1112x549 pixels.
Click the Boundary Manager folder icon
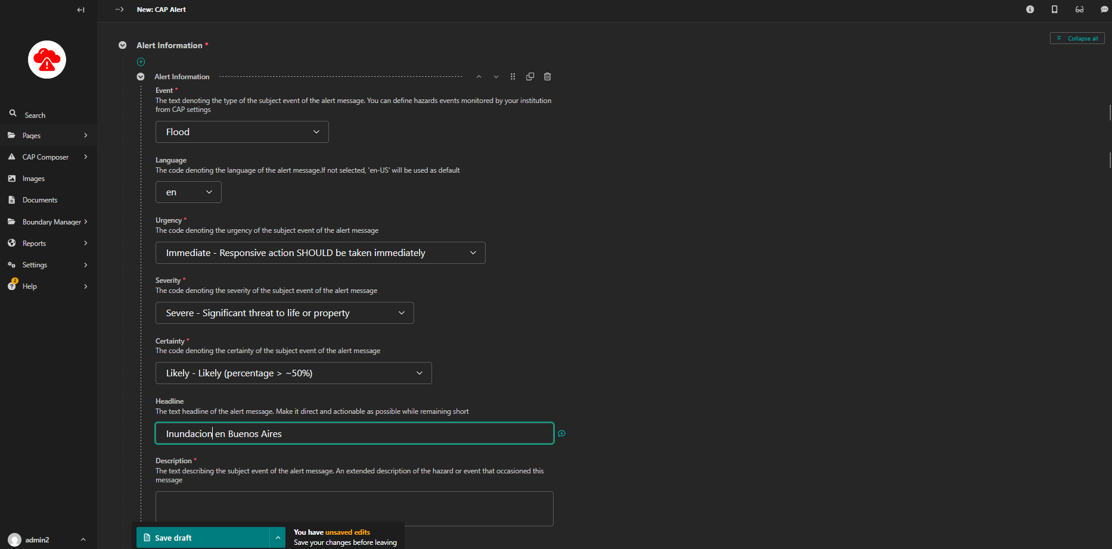(x=11, y=222)
